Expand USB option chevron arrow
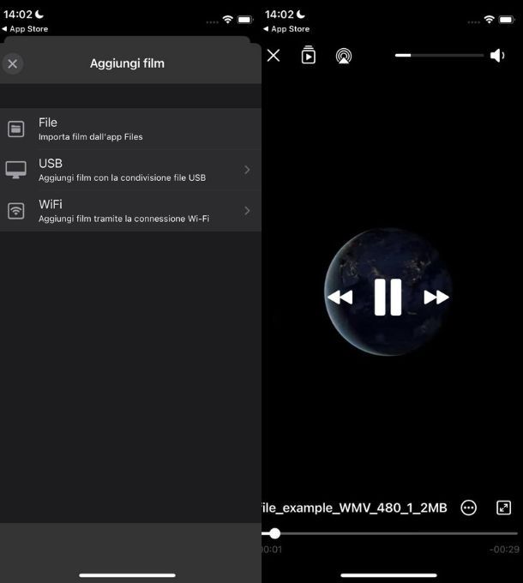The image size is (523, 583). (x=247, y=170)
